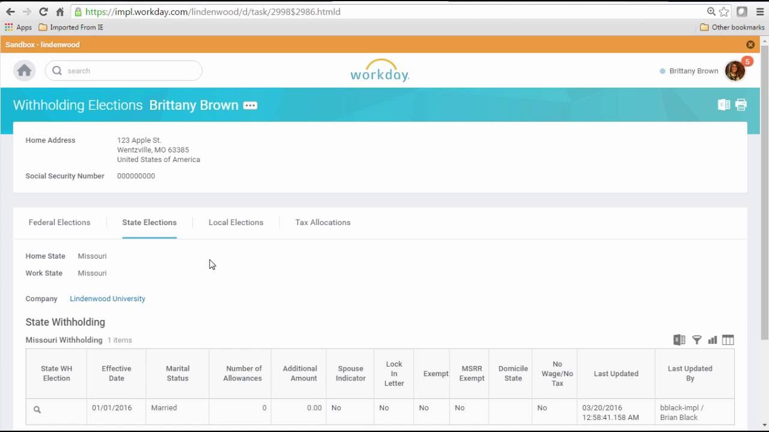Click the Marital Status column header
This screenshot has height=432, width=769.
pyautogui.click(x=178, y=373)
